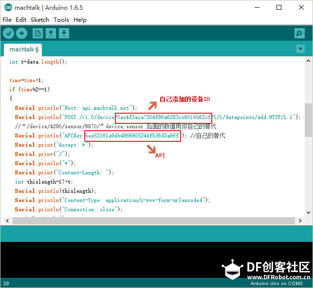Image resolution: width=313 pixels, height=288 pixels.
Task: Click the horizontal scrollbar right arrow
Action: click(300, 220)
